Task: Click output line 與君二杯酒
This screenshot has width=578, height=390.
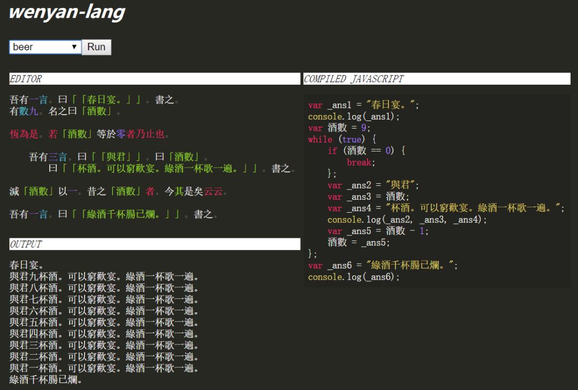Action: pyautogui.click(x=104, y=356)
